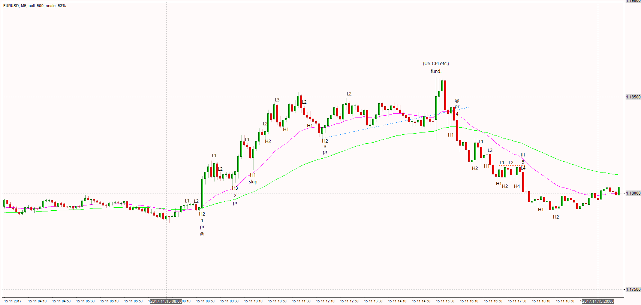Viewport: 641px width, 305px height.
Task: Click the EURUSD, M5 chart title text
Action: [34, 6]
